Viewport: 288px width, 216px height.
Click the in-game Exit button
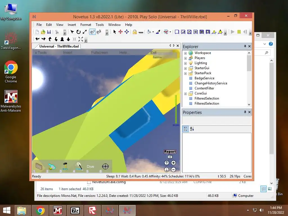153,53
